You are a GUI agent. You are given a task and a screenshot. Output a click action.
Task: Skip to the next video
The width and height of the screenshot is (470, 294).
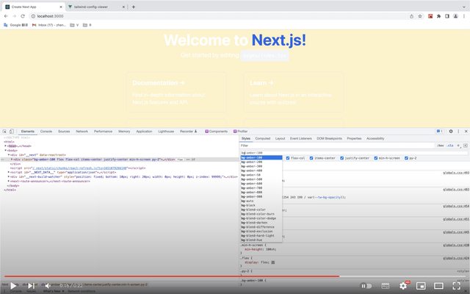tap(31, 286)
